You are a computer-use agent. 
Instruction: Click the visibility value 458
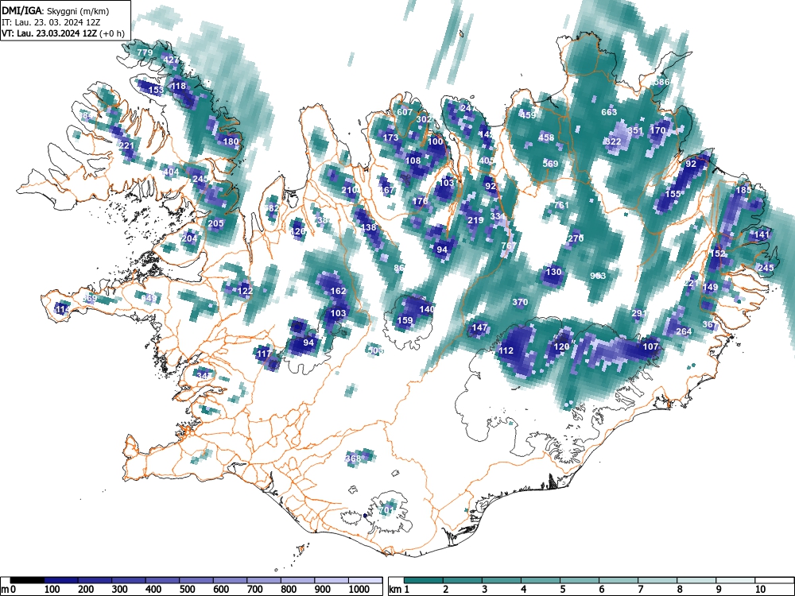[x=546, y=137]
